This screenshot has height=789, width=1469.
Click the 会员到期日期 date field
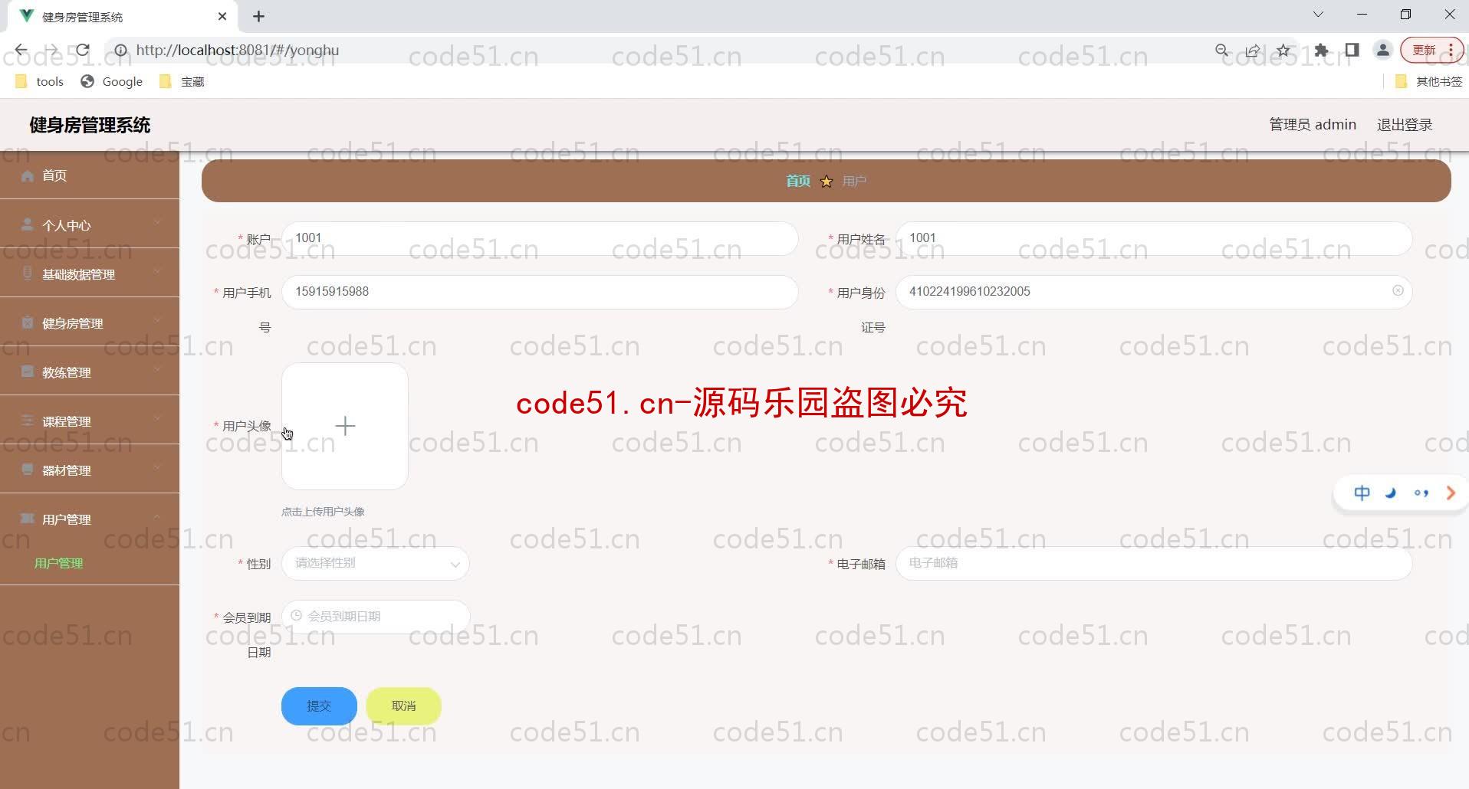[x=376, y=617]
